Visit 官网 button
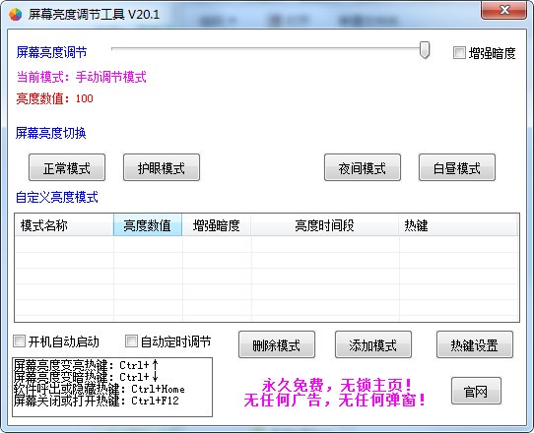Image resolution: width=534 pixels, height=433 pixels. click(x=476, y=391)
